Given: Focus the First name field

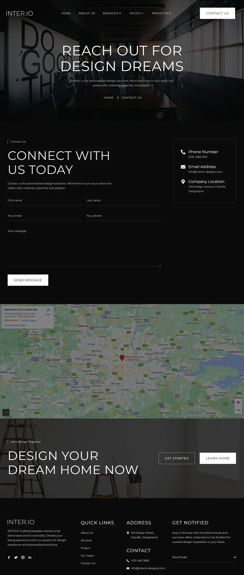Looking at the screenshot, I should [x=45, y=201].
